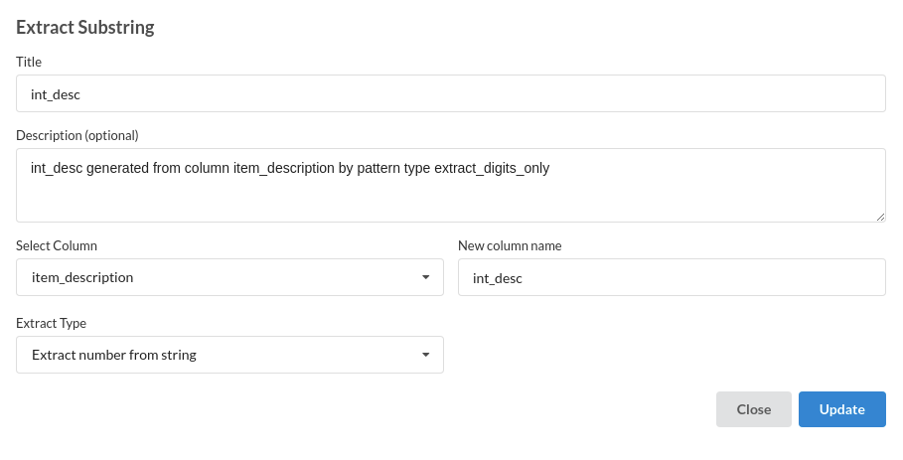Viewport: 903px width, 460px height.
Task: Open the Select Column dropdown
Action: coord(229,277)
